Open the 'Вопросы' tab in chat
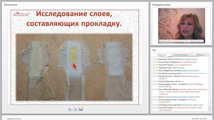This screenshot has width=214, height=120. (200, 55)
